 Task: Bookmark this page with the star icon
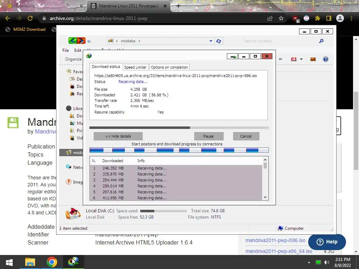(x=281, y=18)
